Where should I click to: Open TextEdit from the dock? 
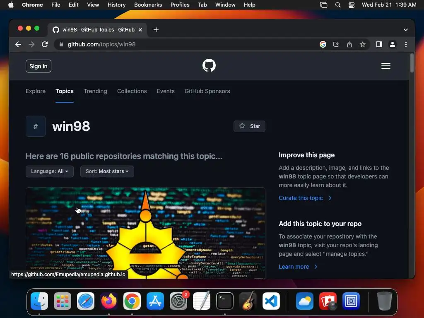(x=202, y=301)
